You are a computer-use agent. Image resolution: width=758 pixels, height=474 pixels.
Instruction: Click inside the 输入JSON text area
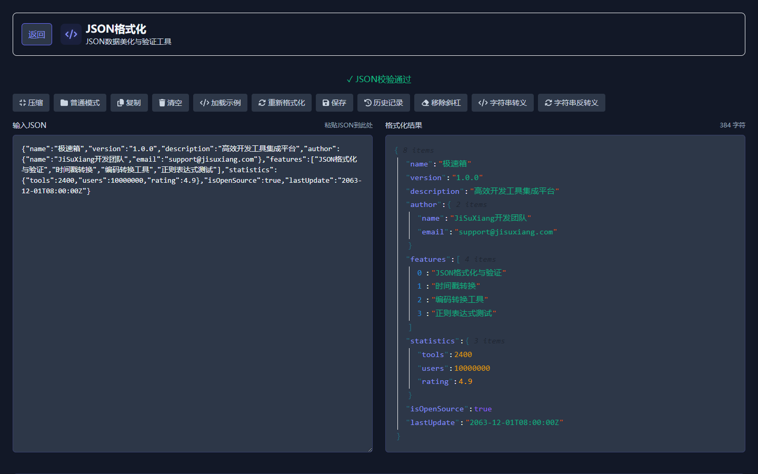193,293
